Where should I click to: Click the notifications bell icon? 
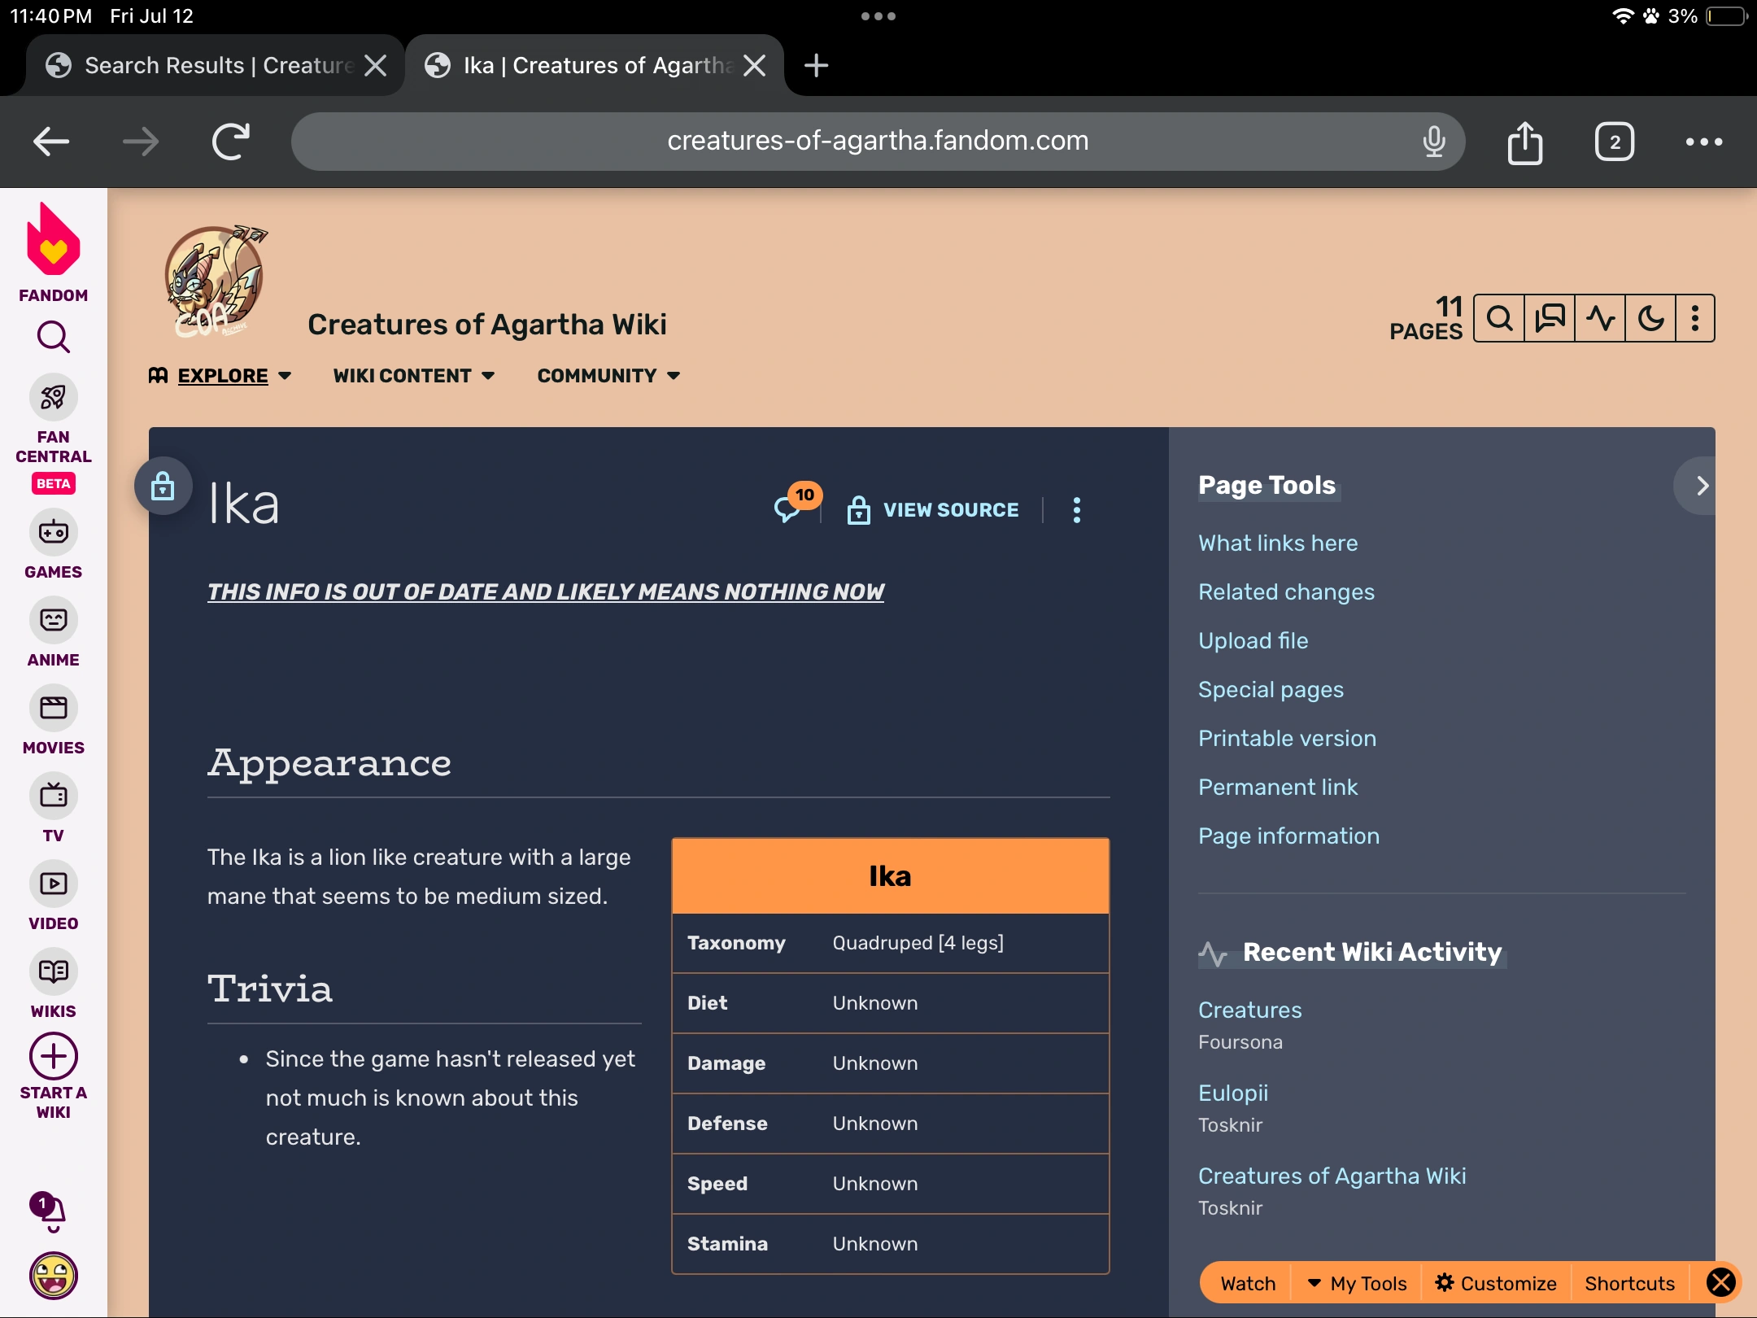52,1212
